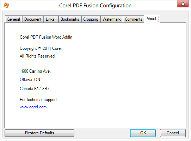This screenshot has height=141, width=191.
Task: Click the Copyright 2011 Corel text
Action: 41,48
